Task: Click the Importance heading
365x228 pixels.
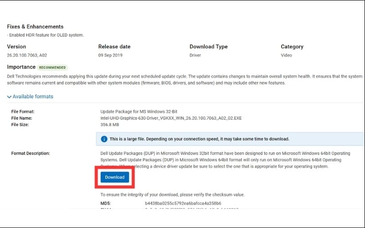Action: click(21, 67)
